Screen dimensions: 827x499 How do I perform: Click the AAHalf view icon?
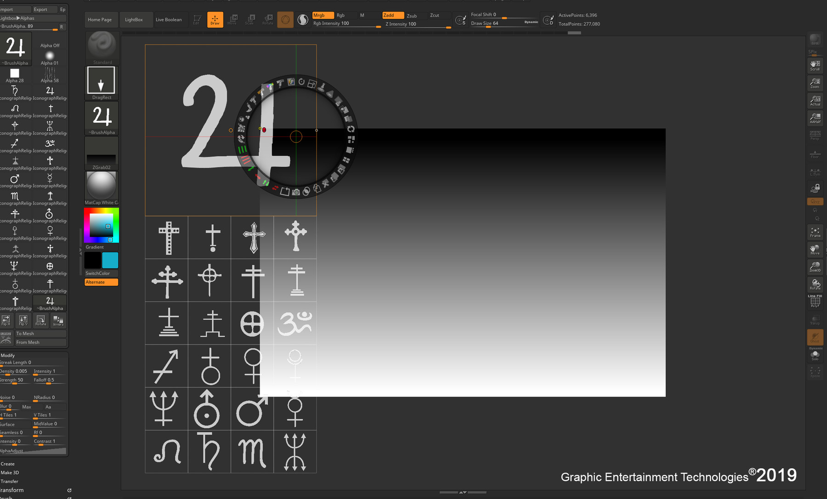(815, 118)
